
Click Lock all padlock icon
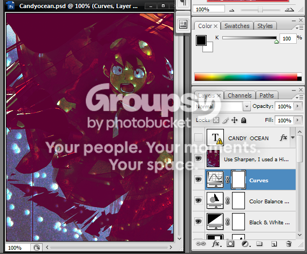243,120
